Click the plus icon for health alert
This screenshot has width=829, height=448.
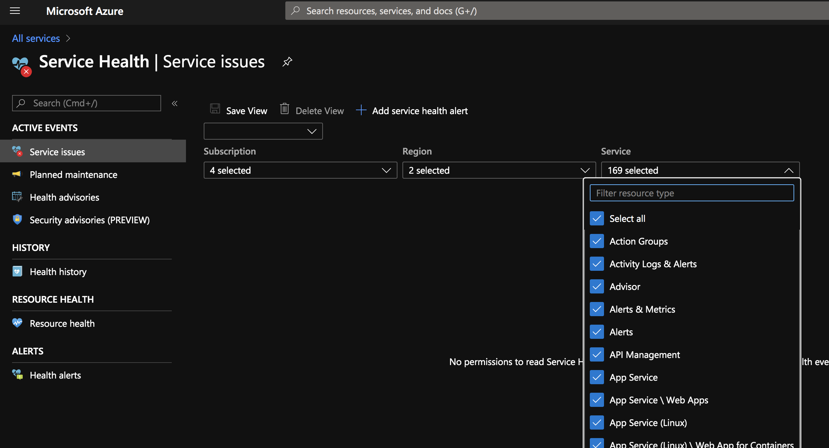click(361, 110)
